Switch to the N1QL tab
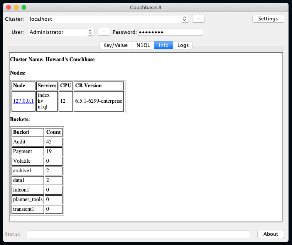The image size is (292, 245). click(x=143, y=45)
